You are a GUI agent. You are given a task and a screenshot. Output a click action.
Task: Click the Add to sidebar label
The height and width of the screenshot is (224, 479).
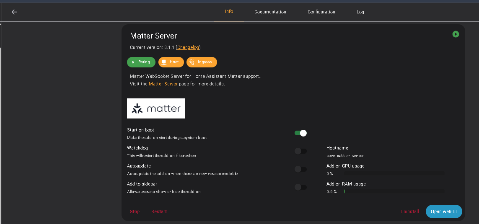[x=142, y=184]
